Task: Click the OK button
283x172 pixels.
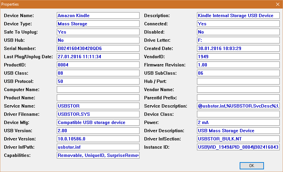Action: click(251, 166)
